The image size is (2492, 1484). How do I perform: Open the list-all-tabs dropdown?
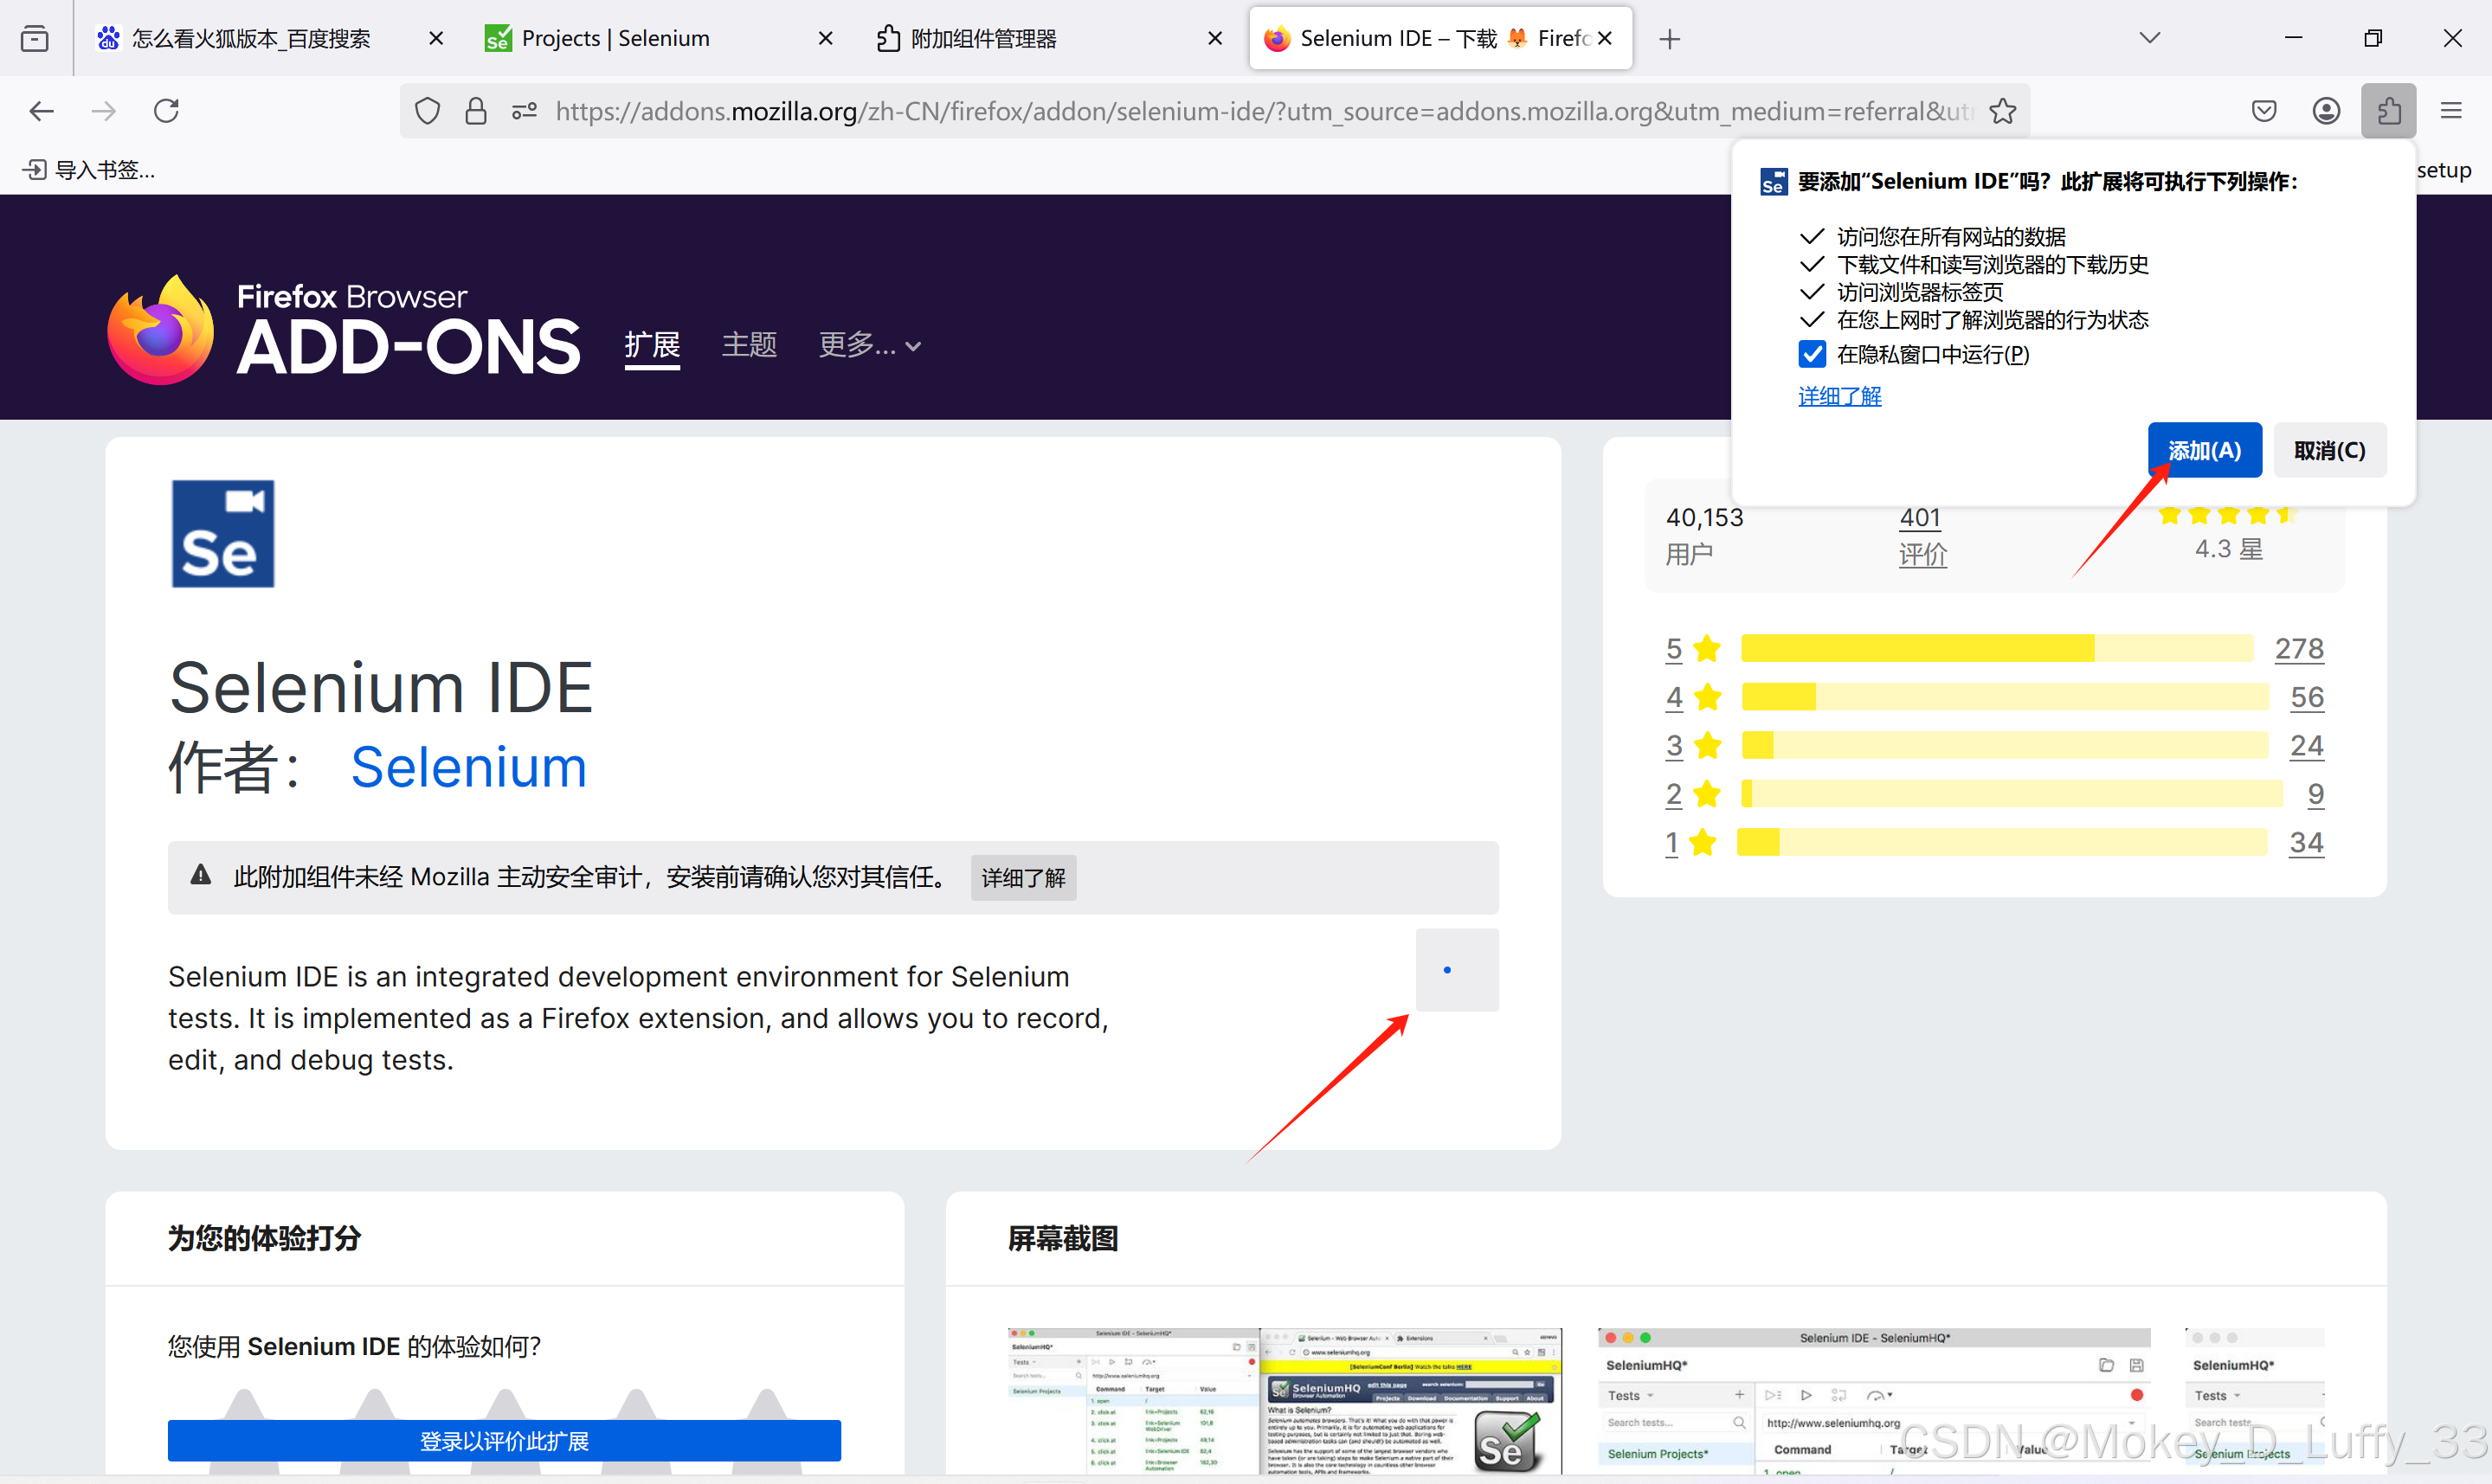click(2149, 38)
